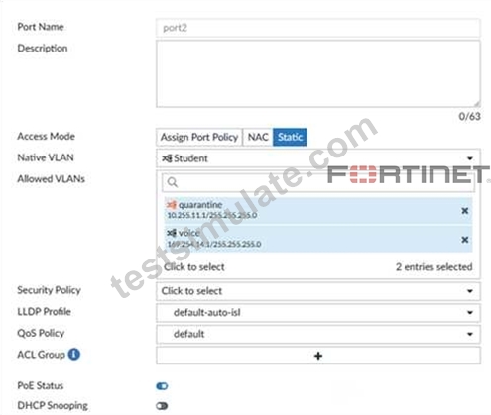Click the Port Name field showing port2
Image resolution: width=491 pixels, height=415 pixels.
[318, 28]
